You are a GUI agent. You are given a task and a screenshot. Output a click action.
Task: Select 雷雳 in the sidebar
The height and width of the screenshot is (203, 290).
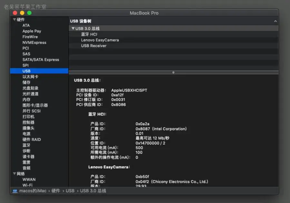[x=26, y=162]
